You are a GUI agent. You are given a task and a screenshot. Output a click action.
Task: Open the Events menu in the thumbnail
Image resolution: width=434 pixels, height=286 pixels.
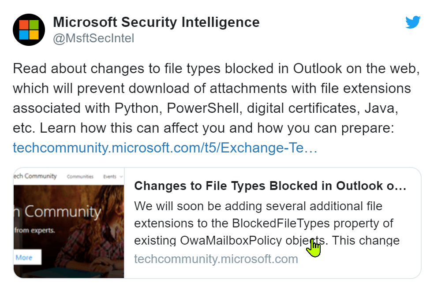109,176
